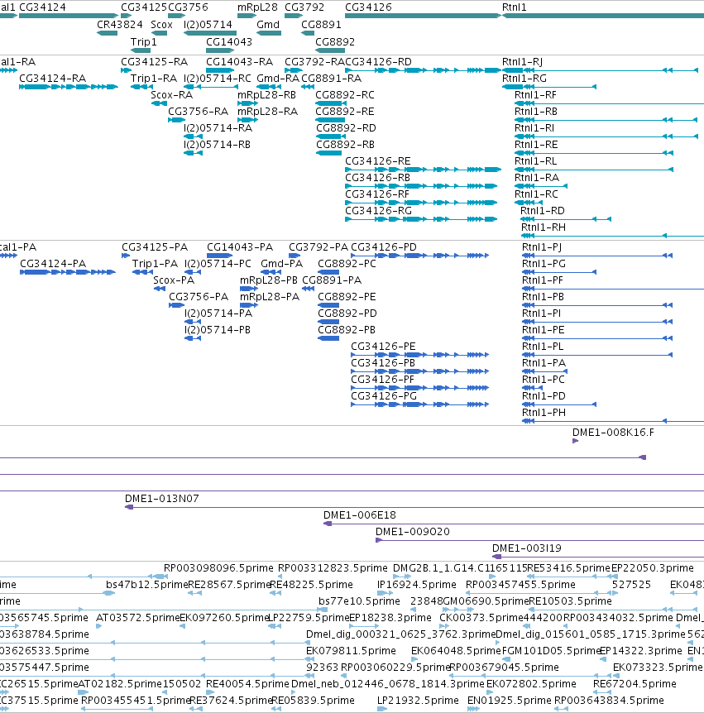This screenshot has height=713, width=704.
Task: Click EST EK079811.5prime
Action: (351, 651)
